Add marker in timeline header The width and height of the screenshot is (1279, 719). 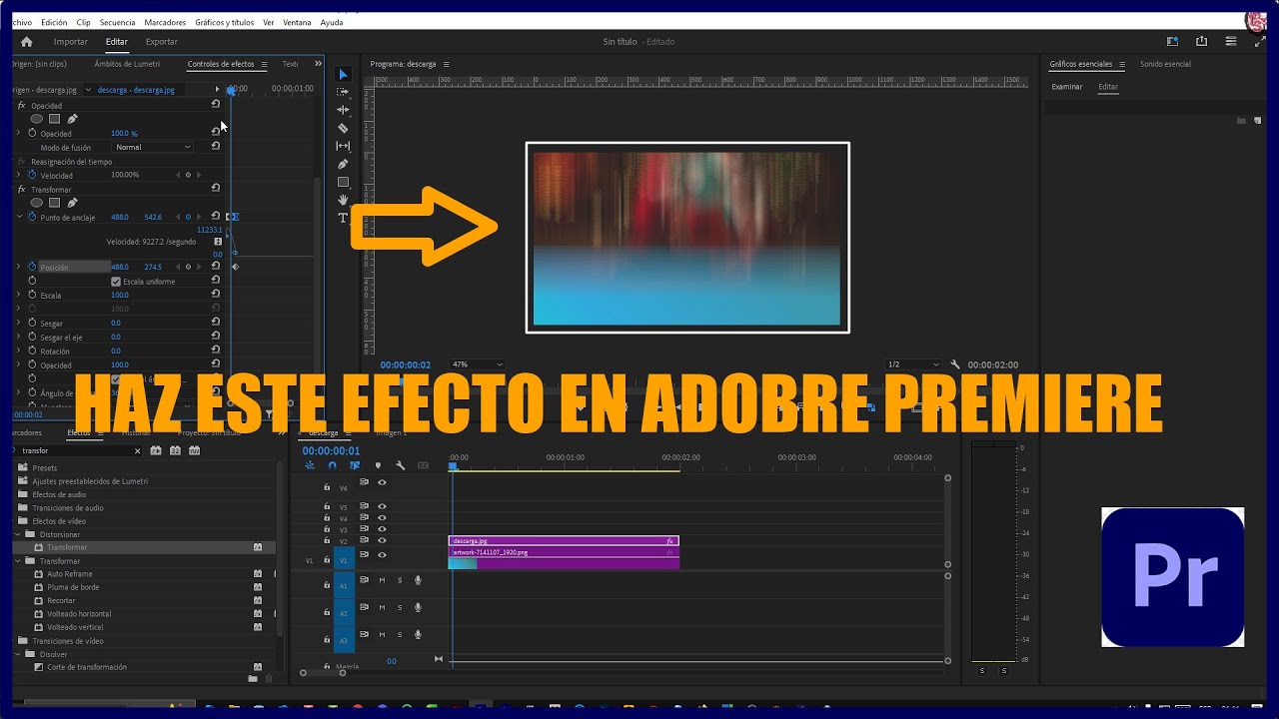(x=378, y=465)
